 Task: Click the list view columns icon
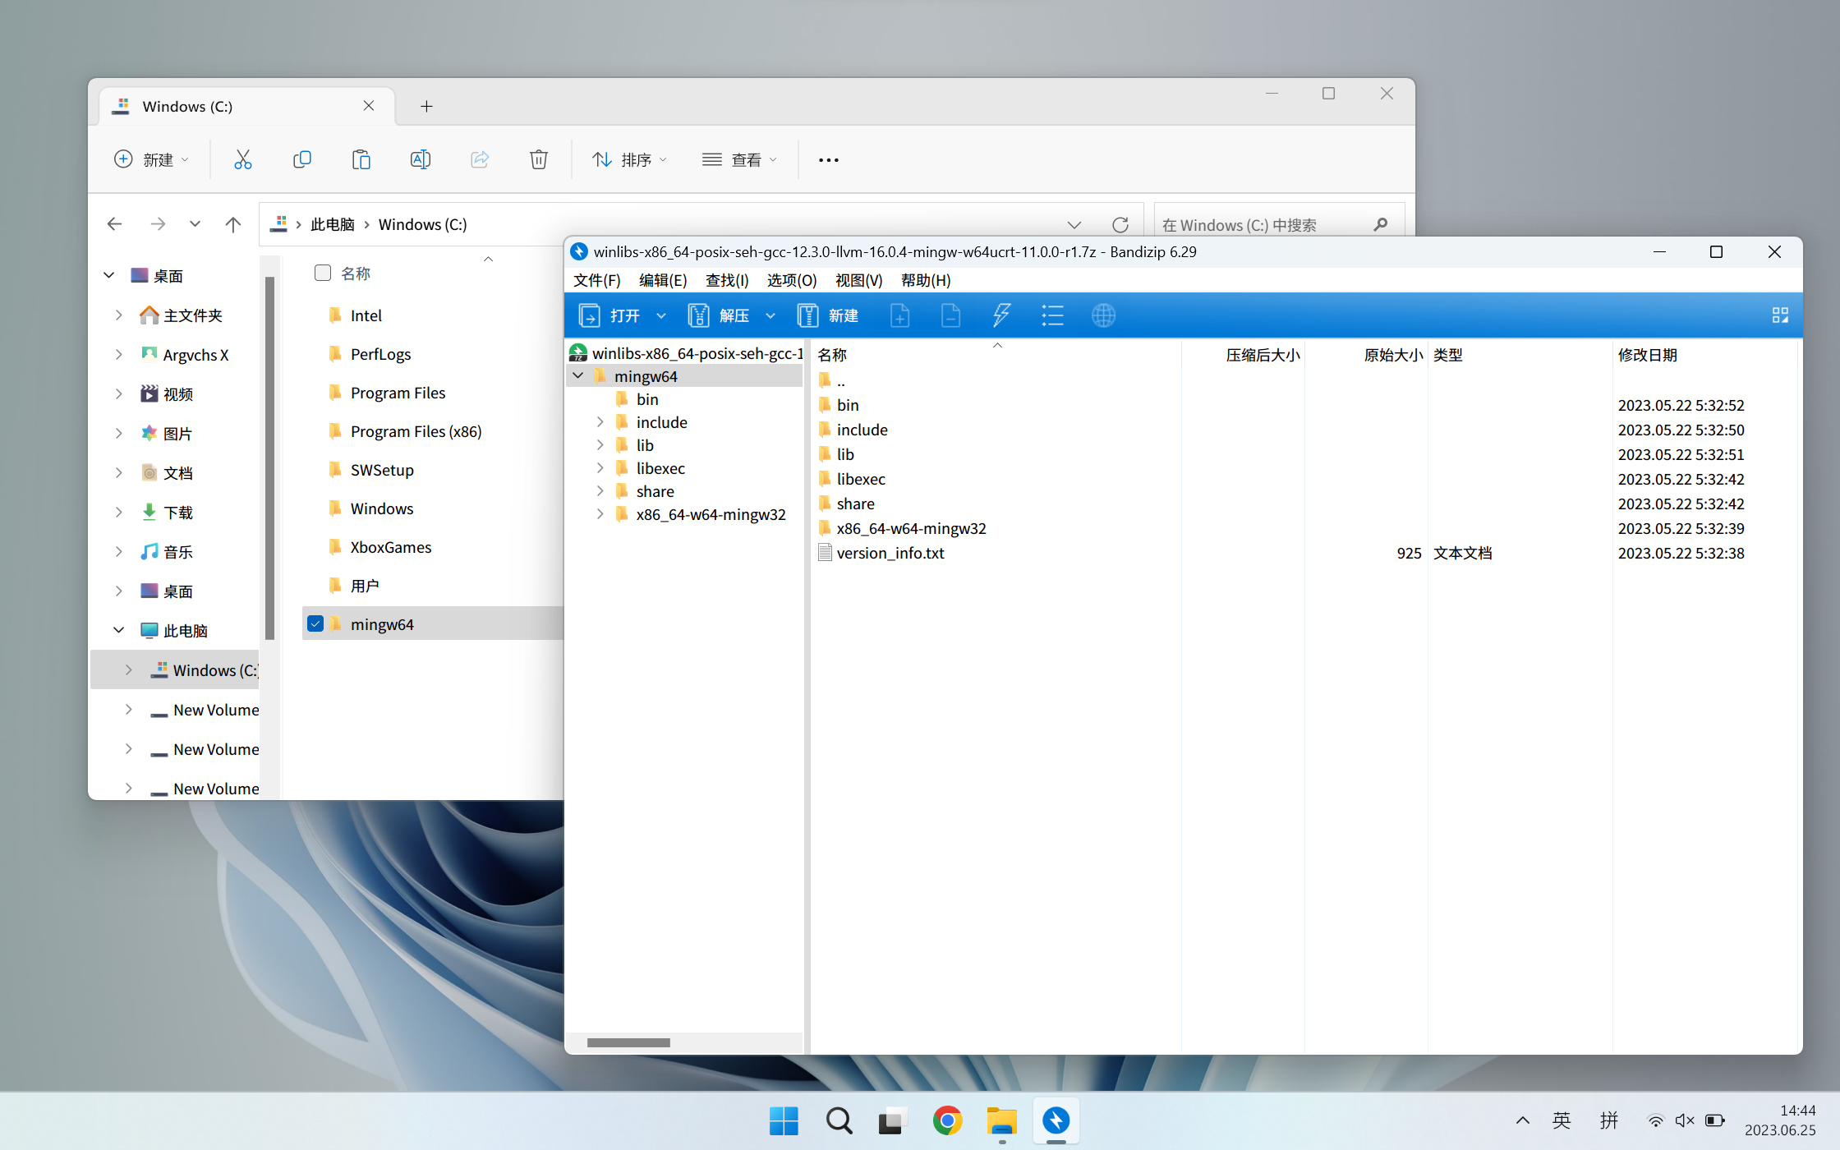(x=1052, y=315)
